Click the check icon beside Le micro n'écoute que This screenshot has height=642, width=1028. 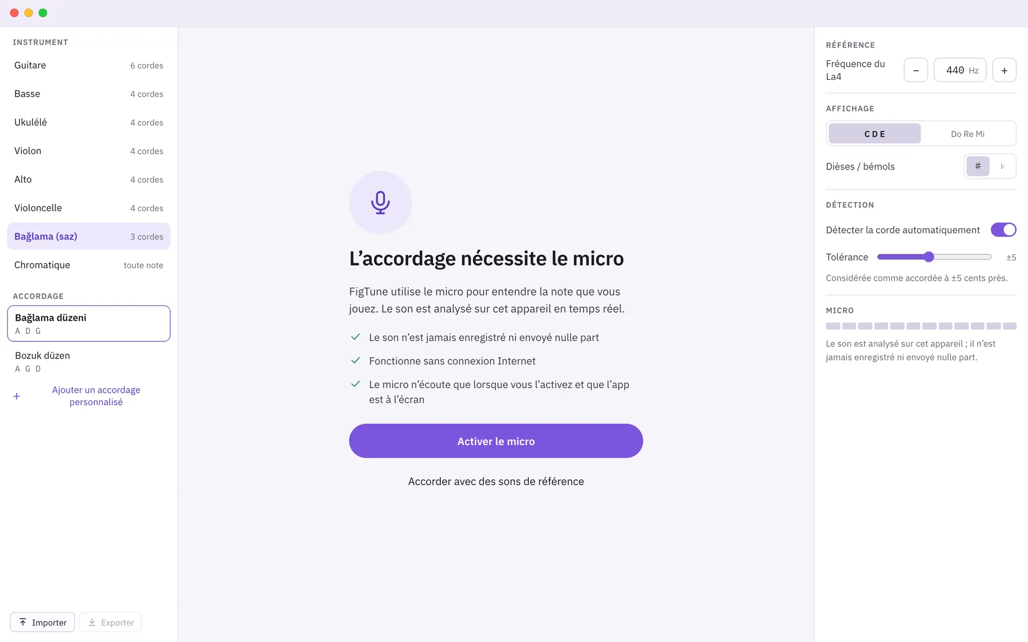click(x=355, y=383)
